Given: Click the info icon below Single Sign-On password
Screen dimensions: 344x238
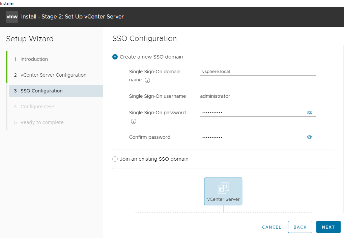Looking at the screenshot, I should (134, 121).
